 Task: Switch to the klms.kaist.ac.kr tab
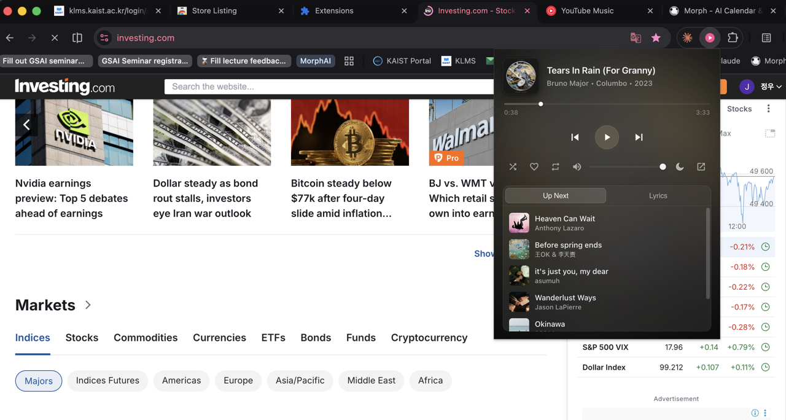pos(107,10)
